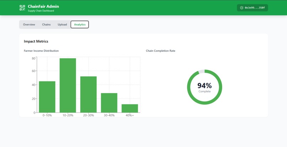Click the 10-20% income bar
Image resolution: width=287 pixels, height=147 pixels.
68,86
